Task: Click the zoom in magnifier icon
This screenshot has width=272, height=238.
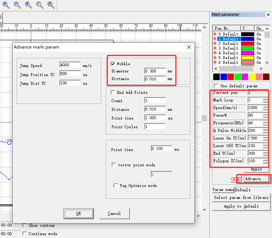Action: (6, 5)
